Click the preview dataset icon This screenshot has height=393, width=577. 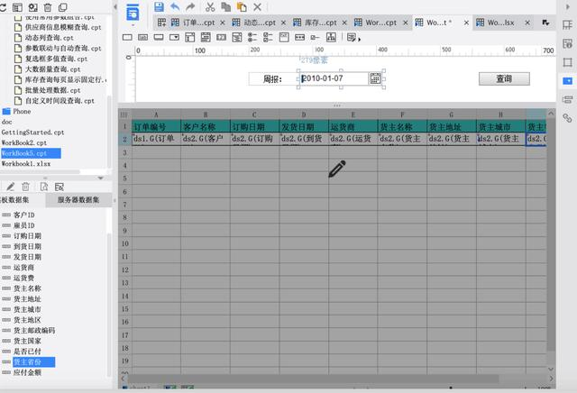[x=44, y=187]
